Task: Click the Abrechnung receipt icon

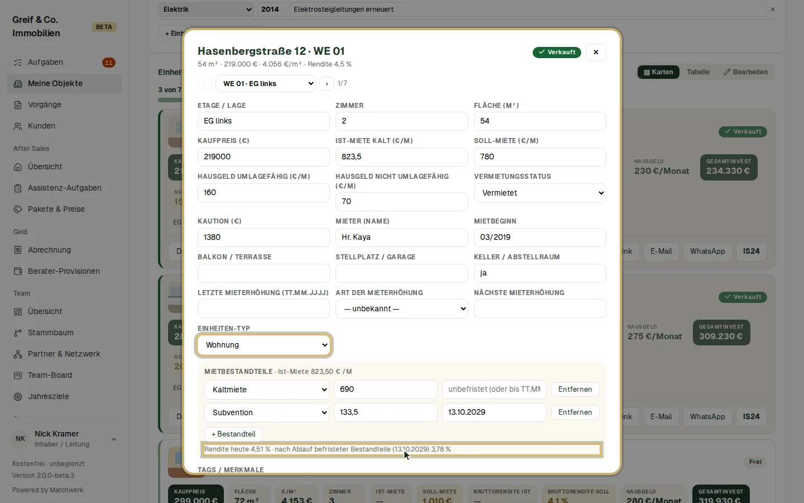Action: (x=18, y=250)
